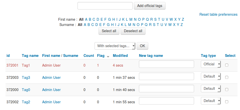Image resolution: width=240 pixels, height=110 pixels.
Task: Filter First name by letter M
Action: click(x=131, y=19)
